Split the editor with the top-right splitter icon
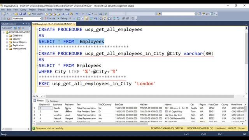Viewport: 249px width, 140px height. tap(246, 28)
